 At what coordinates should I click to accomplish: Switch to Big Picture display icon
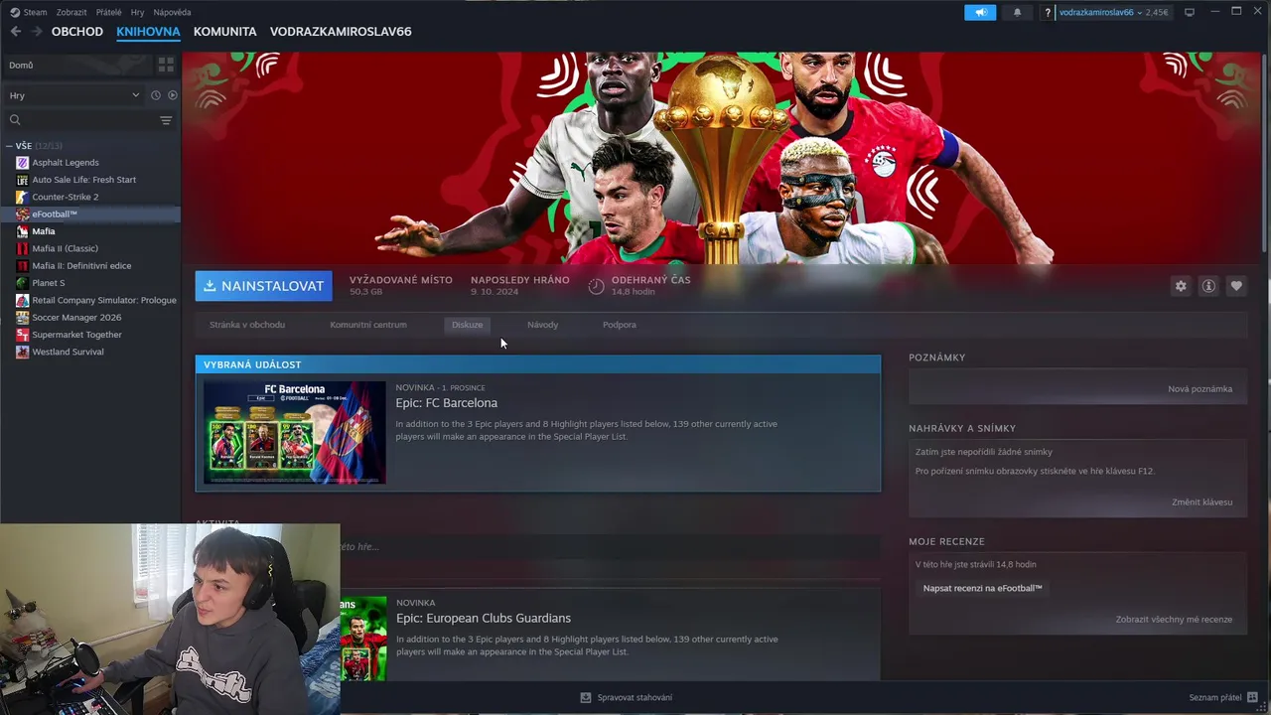pyautogui.click(x=1190, y=12)
